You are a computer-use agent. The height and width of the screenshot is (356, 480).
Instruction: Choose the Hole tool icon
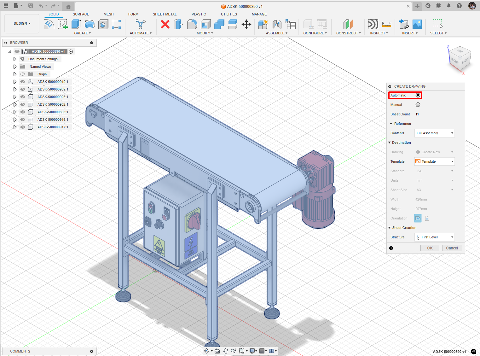[103, 24]
